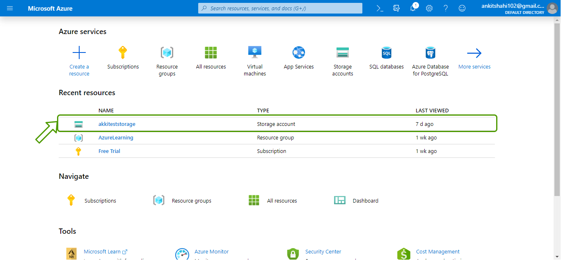Open the Notifications bell
Screen dimensions: 561x260
(x=413, y=8)
